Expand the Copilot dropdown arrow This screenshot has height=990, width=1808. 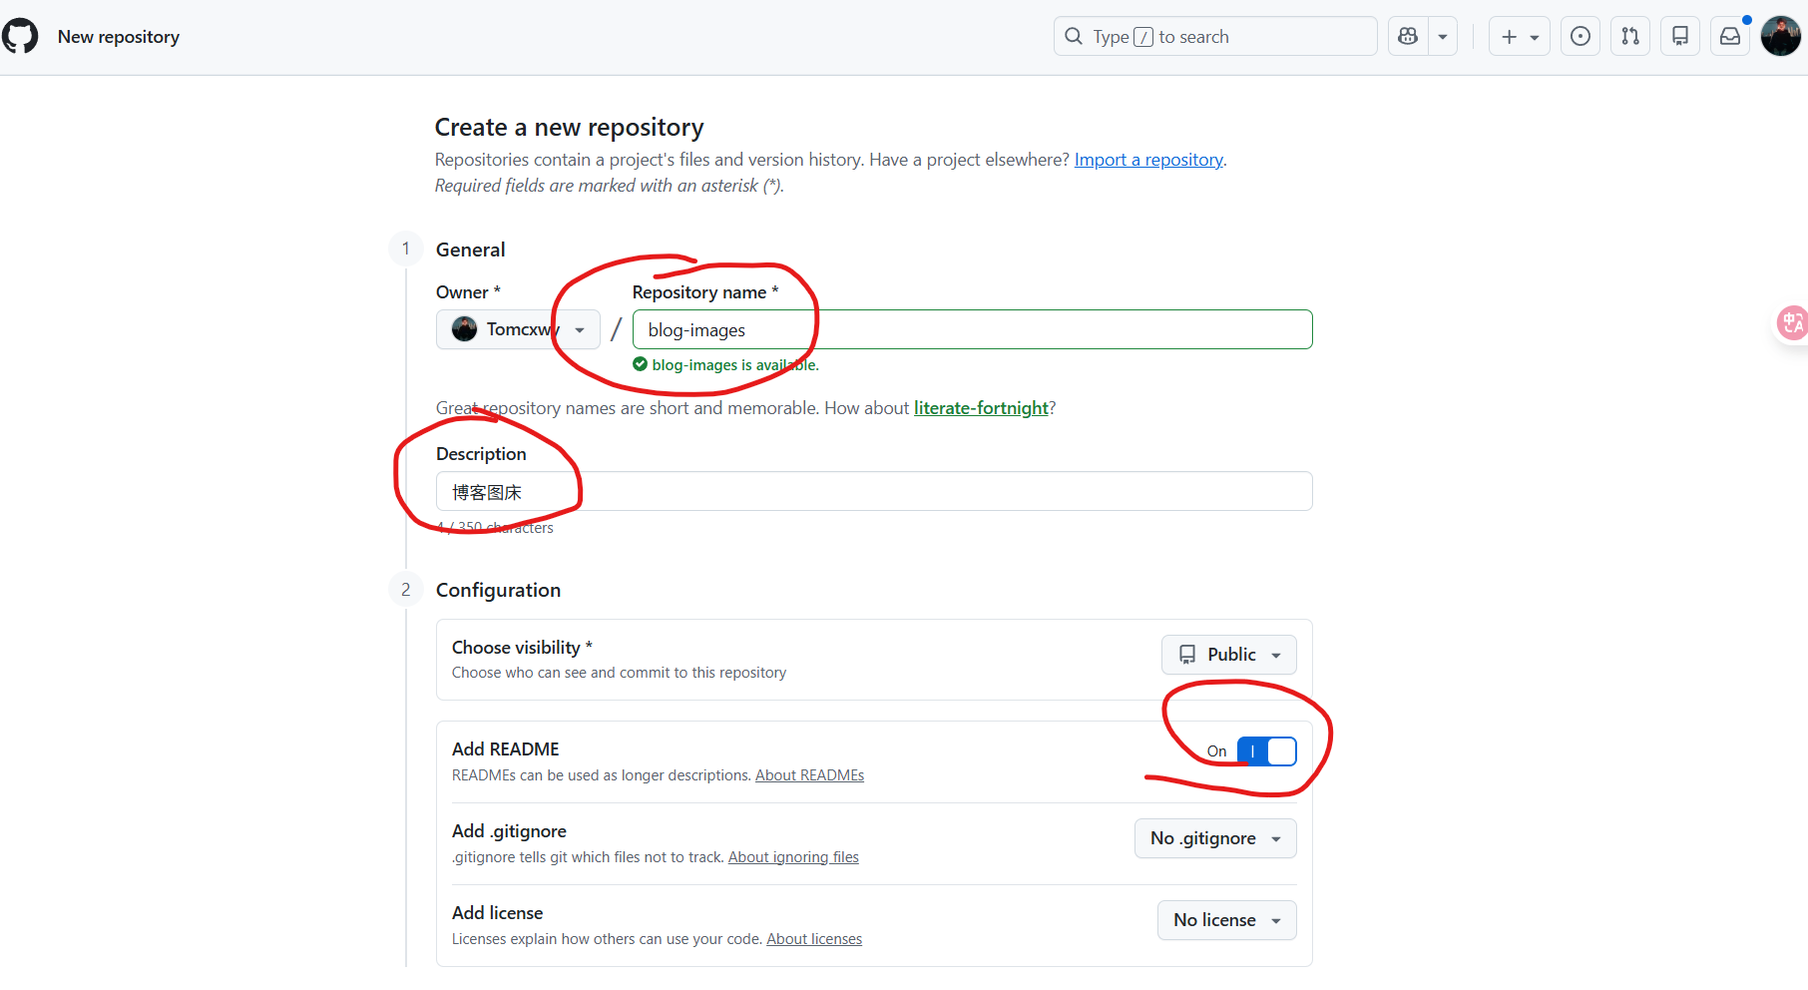(1443, 37)
